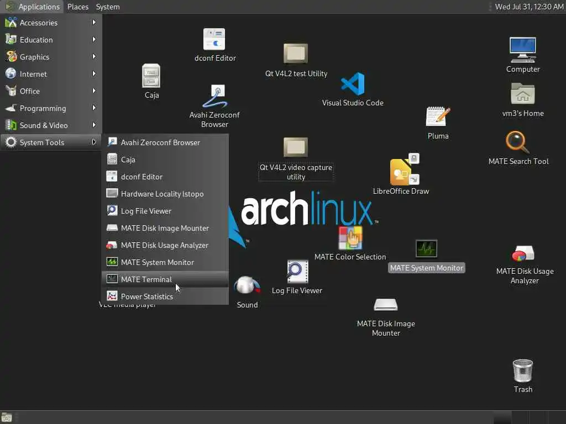Click the clock showing Wed Jul 31, 12:30 AM
Viewport: 566px width, 424px height.
pyautogui.click(x=529, y=7)
